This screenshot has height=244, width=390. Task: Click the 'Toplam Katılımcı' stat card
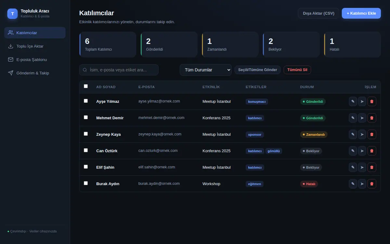coord(108,45)
